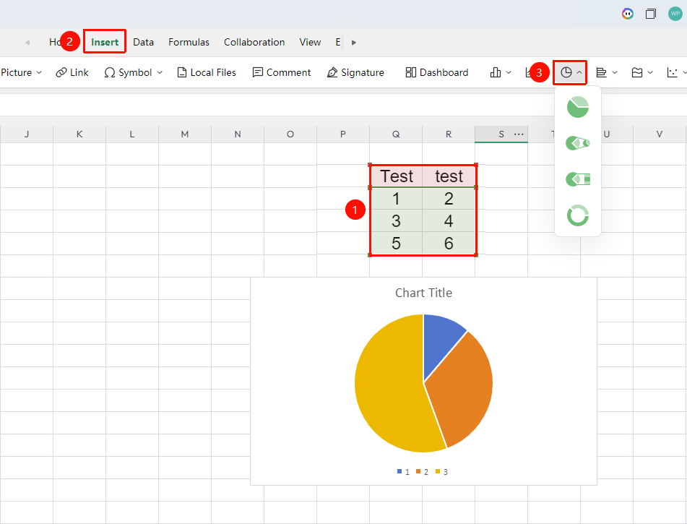Expand the bar chart dropdown arrow
The width and height of the screenshot is (687, 524).
615,72
